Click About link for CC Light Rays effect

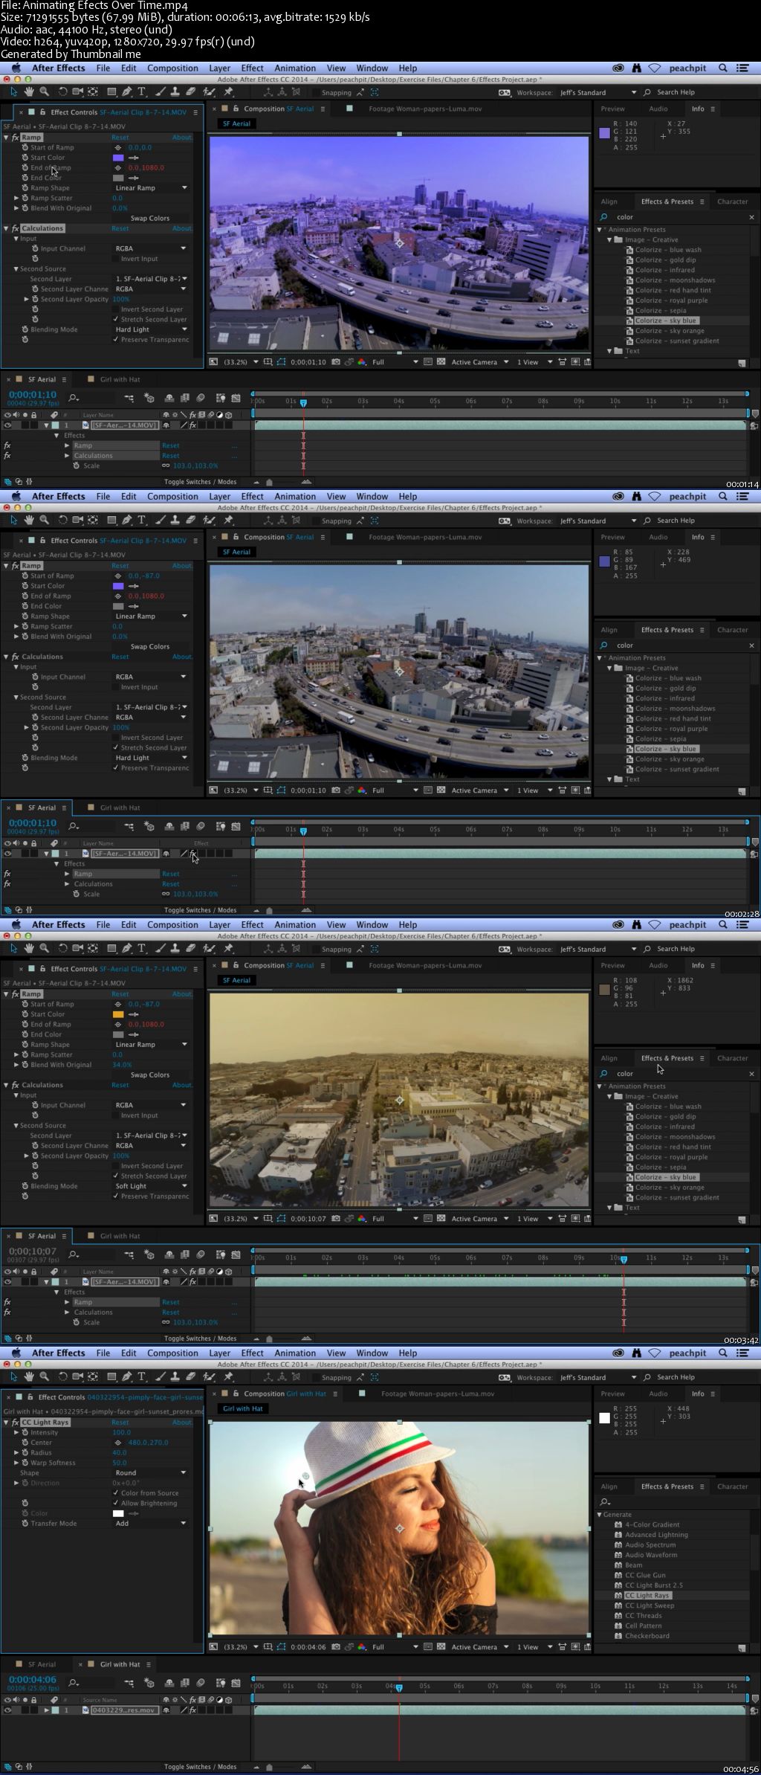click(182, 1423)
